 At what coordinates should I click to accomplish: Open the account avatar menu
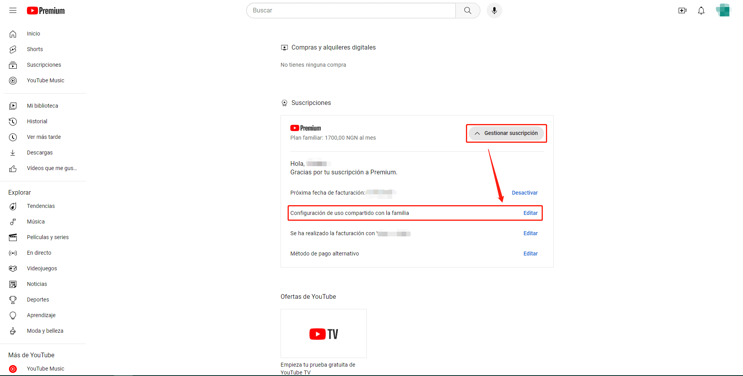(723, 10)
